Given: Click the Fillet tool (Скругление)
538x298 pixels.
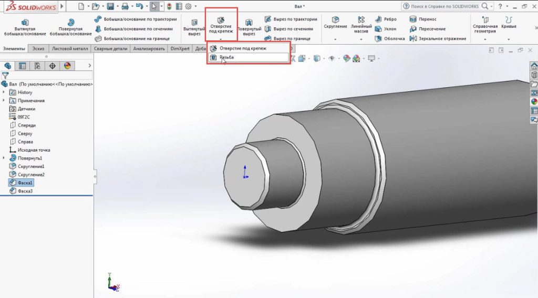Looking at the screenshot, I should point(335,23).
